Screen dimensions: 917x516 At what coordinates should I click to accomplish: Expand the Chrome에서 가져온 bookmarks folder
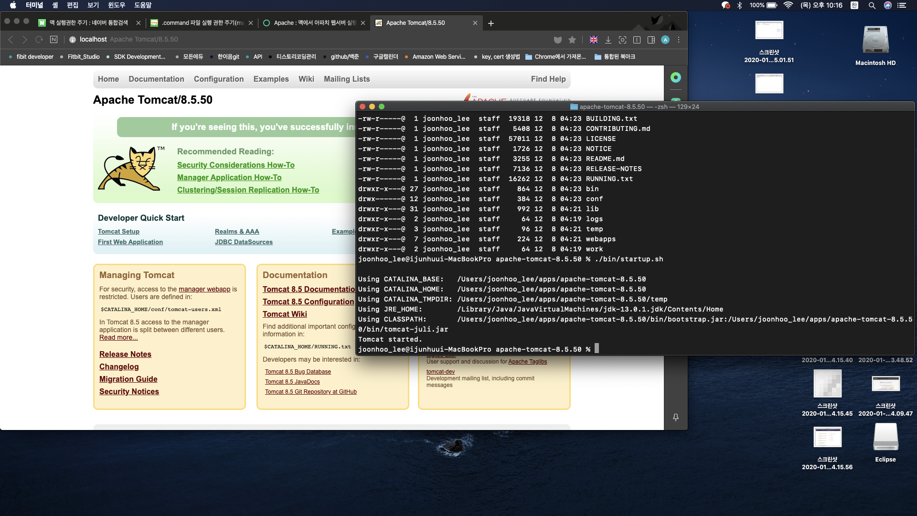point(555,56)
